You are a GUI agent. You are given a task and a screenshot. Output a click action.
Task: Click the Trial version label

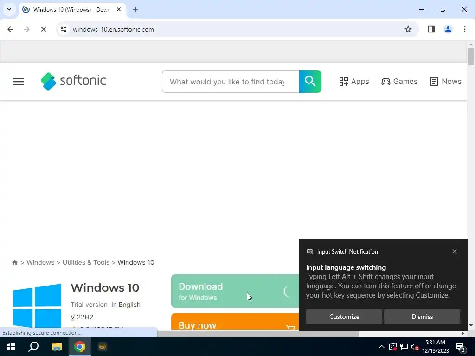[89, 305]
